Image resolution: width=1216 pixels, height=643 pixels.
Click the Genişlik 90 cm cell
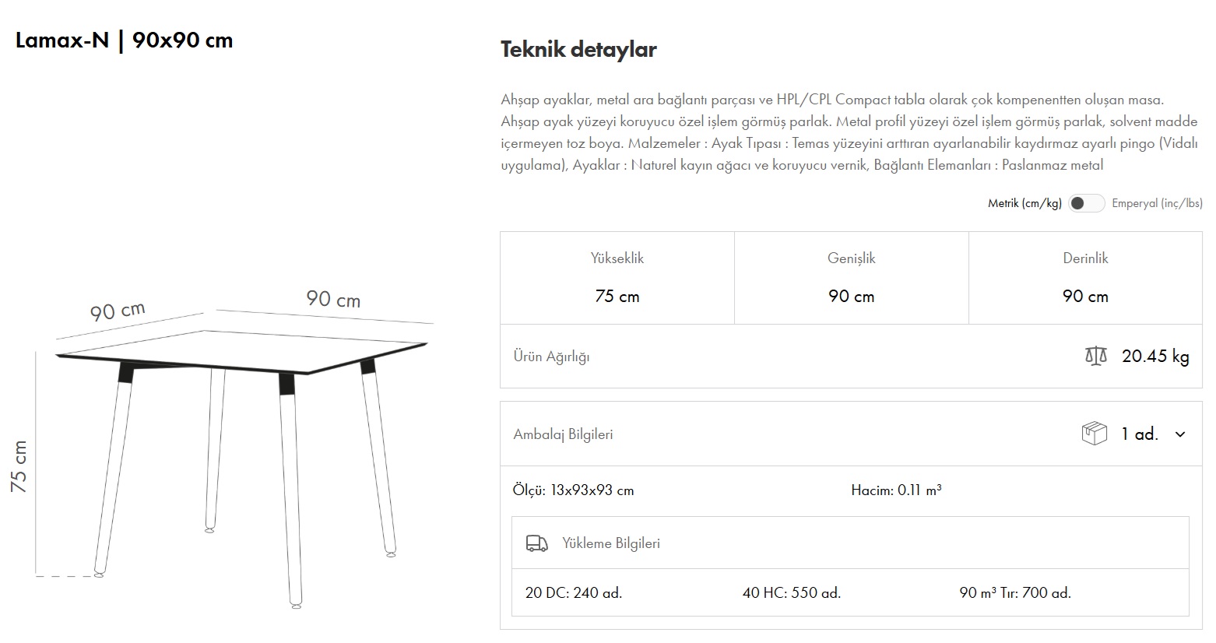[851, 278]
